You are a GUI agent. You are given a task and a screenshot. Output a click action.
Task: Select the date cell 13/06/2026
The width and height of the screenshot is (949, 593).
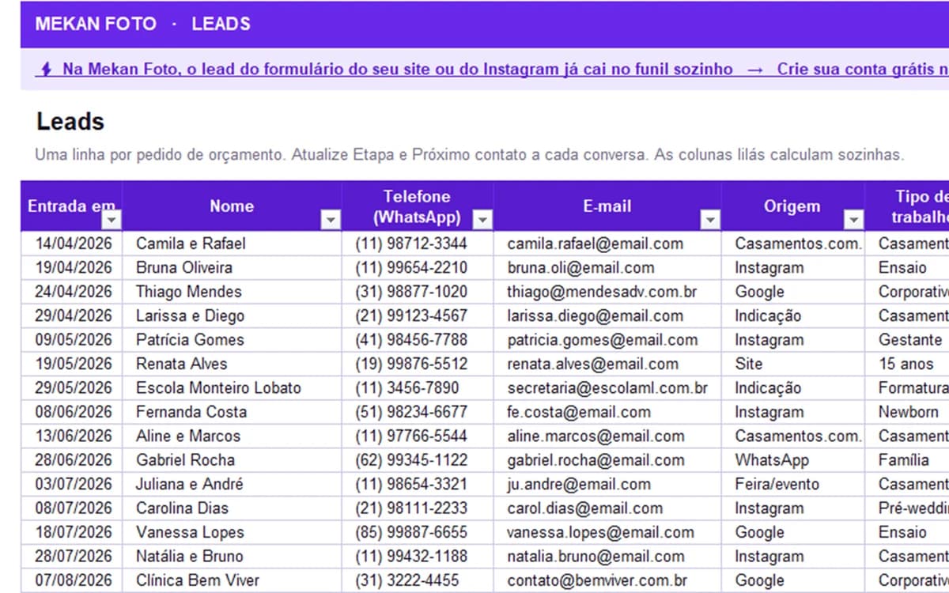72,436
